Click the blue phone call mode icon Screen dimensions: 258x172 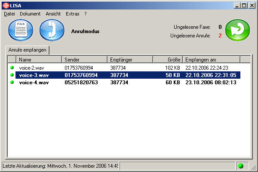[52, 31]
